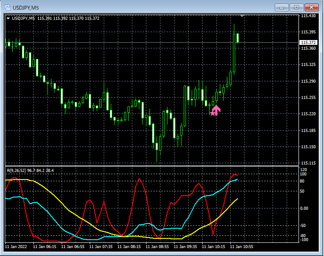The image size is (324, 256).
Task: Click the 115.325 price axis label
Action: [x=308, y=65]
